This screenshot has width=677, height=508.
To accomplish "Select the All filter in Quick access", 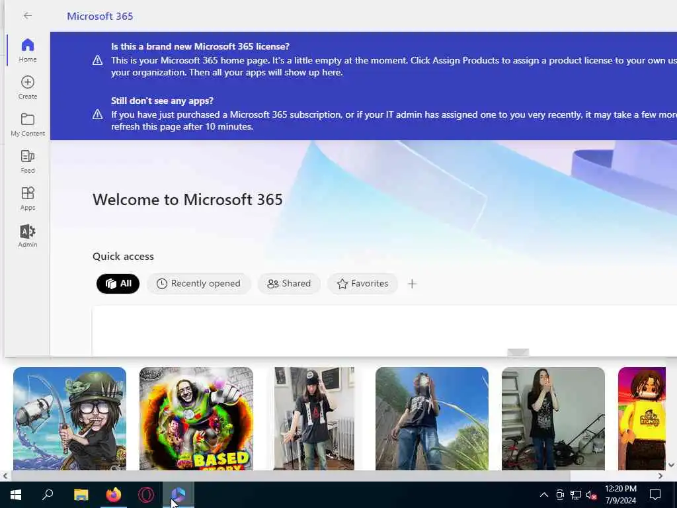I will tap(118, 283).
